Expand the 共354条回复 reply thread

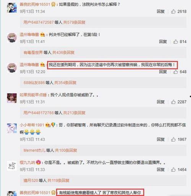click(65, 83)
